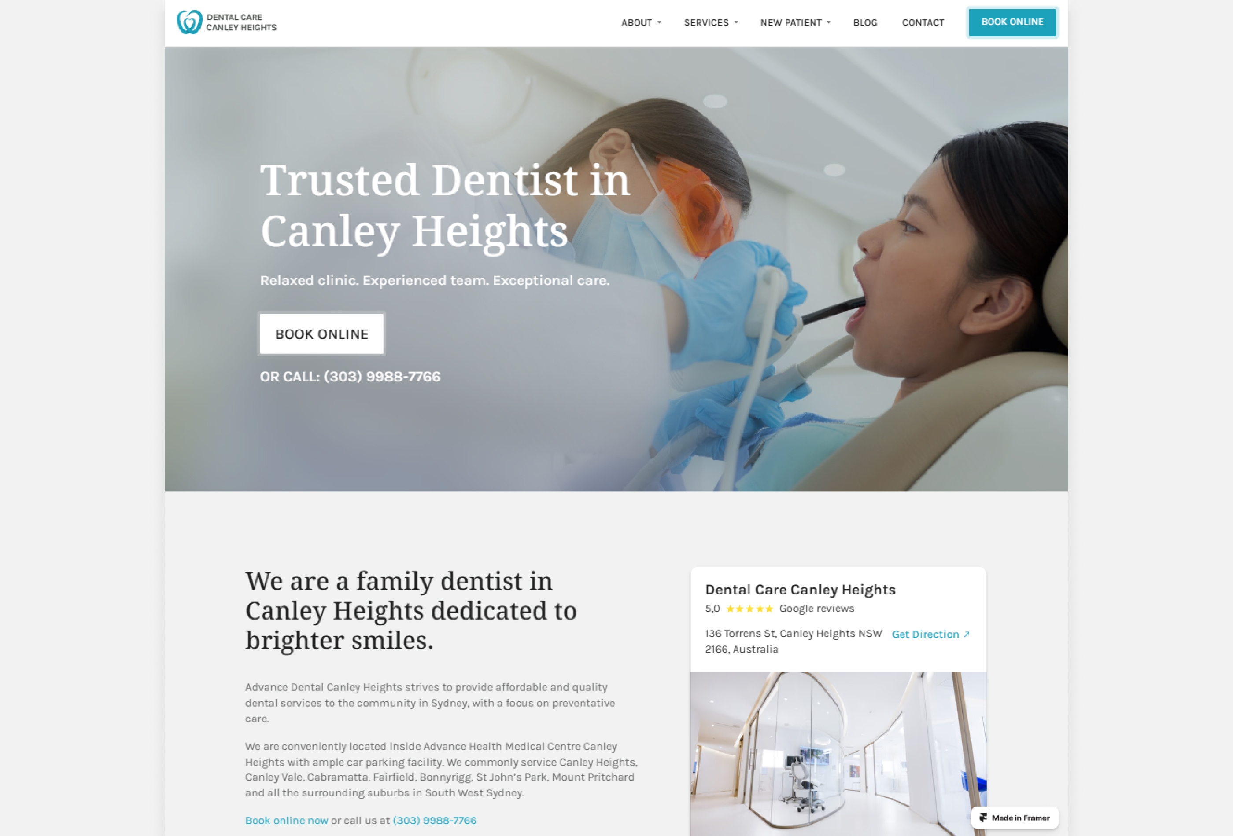1233x836 pixels.
Task: Click the BOOK ONLINE hero button
Action: (321, 333)
